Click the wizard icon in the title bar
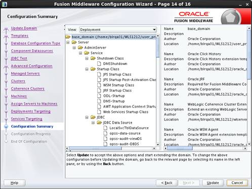Screen dimensions: 252x189 [x=5, y=4]
